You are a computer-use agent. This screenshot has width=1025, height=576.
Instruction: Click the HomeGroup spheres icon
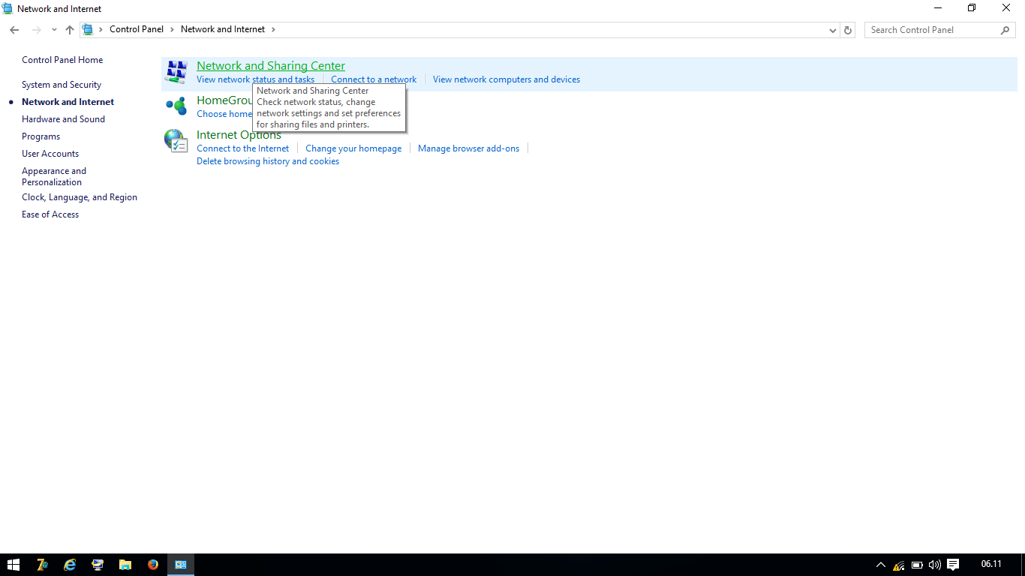(x=176, y=106)
